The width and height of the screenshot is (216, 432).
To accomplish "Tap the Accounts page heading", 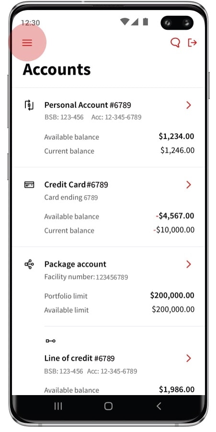I will coord(57,69).
